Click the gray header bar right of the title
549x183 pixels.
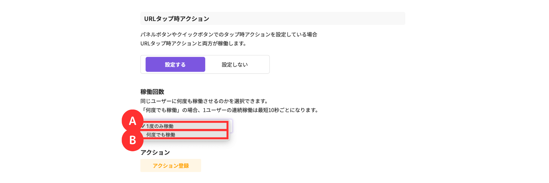tap(307, 19)
